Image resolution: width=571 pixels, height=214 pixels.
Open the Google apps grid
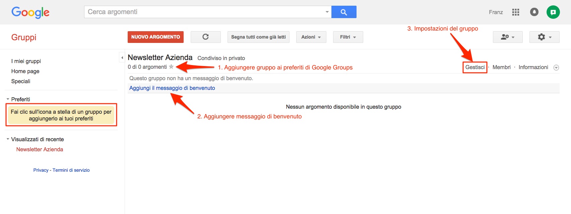516,12
